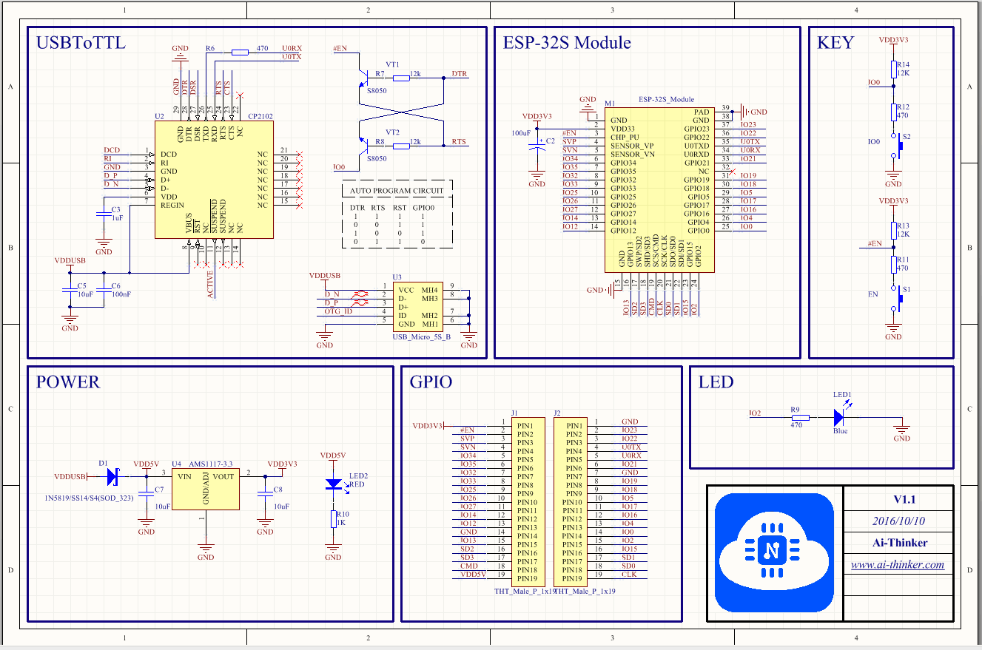Select capacitor C2 100uF symbol
The width and height of the screenshot is (982, 650).
coord(537,148)
